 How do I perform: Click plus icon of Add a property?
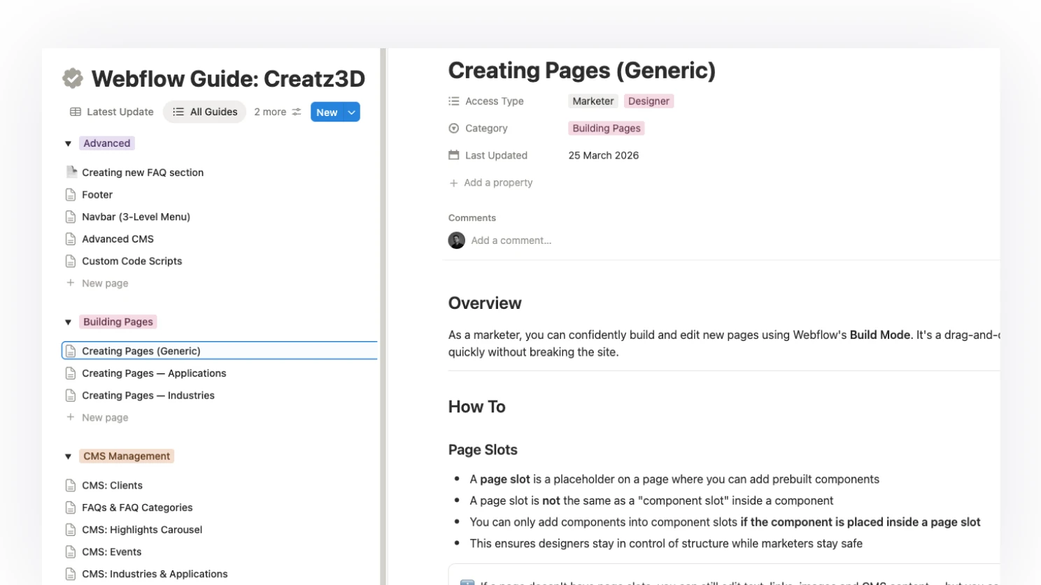click(x=454, y=183)
